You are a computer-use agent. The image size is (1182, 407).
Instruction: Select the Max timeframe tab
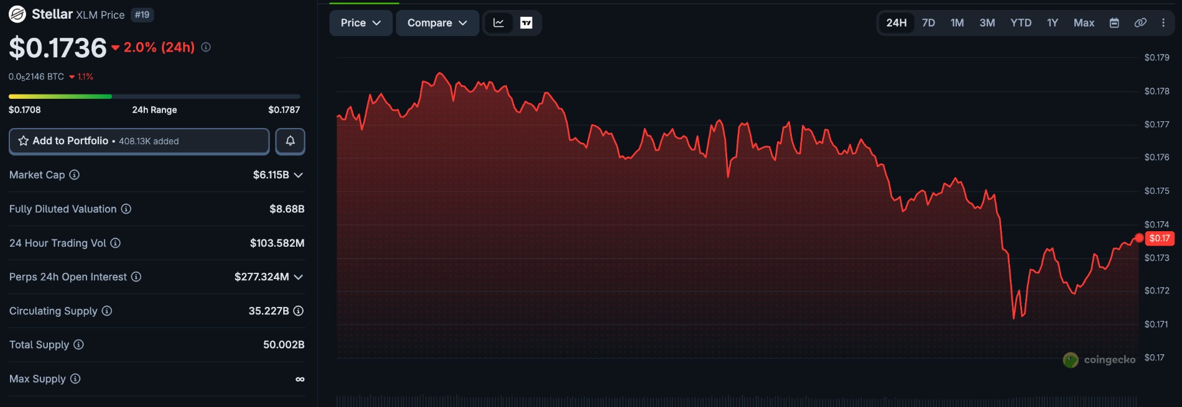[x=1084, y=23]
